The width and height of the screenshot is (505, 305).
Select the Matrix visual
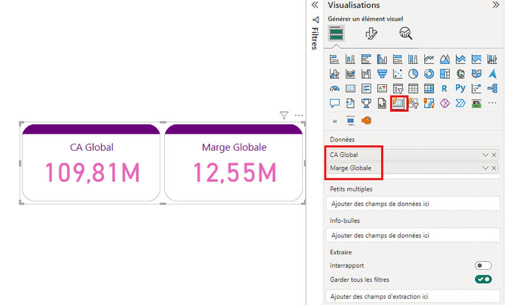pyautogui.click(x=429, y=88)
